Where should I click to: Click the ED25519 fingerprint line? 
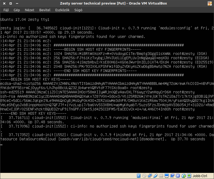tap(107, 62)
